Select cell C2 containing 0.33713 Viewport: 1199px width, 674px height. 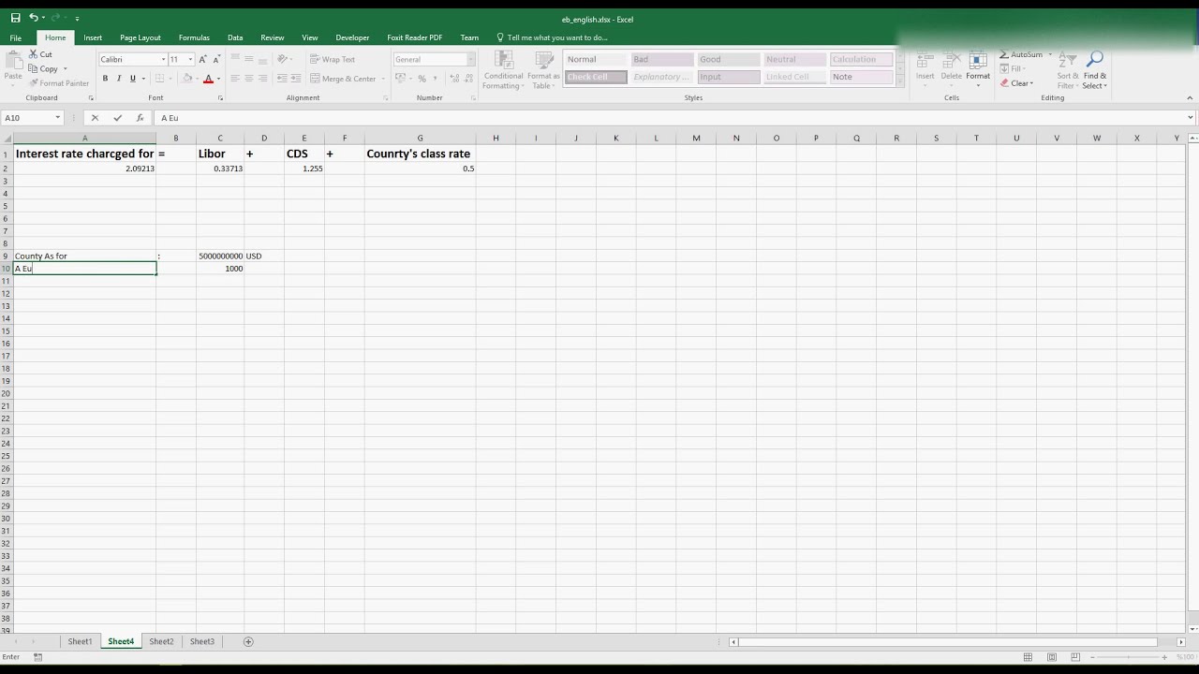click(220, 168)
